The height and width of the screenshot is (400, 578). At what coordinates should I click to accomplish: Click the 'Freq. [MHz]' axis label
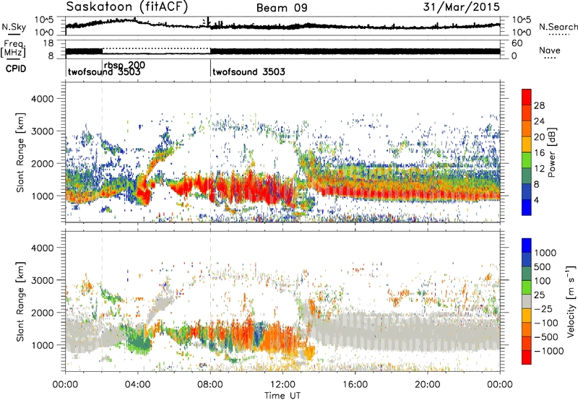click(14, 48)
